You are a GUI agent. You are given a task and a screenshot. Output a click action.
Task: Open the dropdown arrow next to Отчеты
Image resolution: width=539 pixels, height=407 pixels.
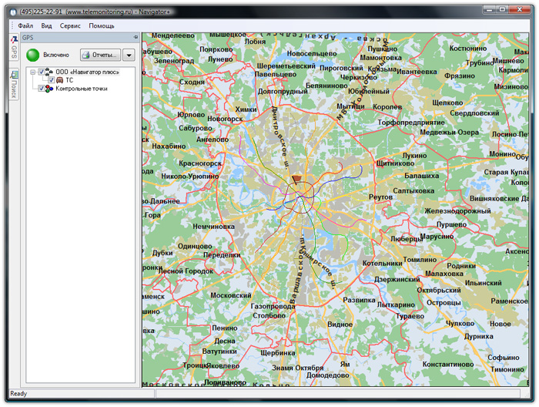[x=129, y=55]
